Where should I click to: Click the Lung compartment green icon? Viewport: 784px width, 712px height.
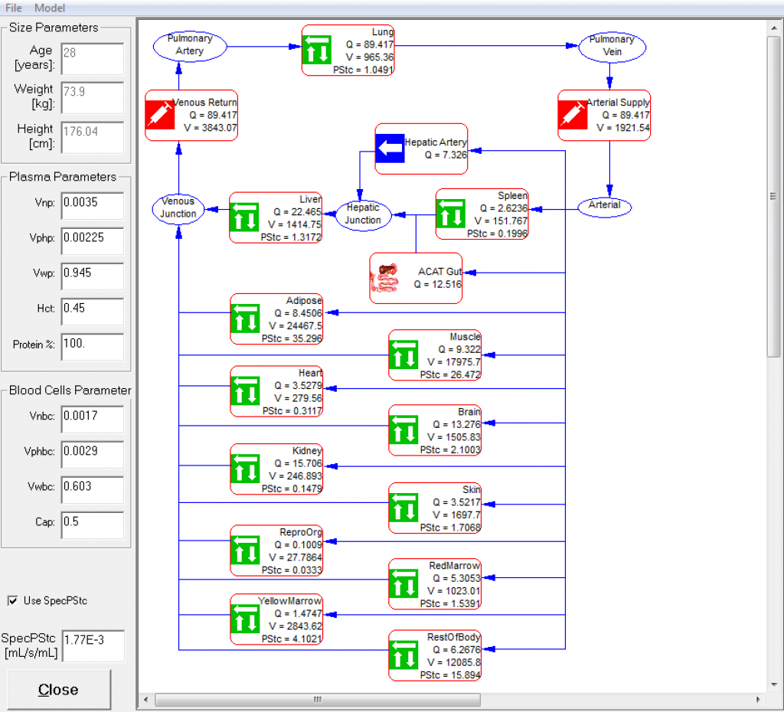[x=316, y=50]
